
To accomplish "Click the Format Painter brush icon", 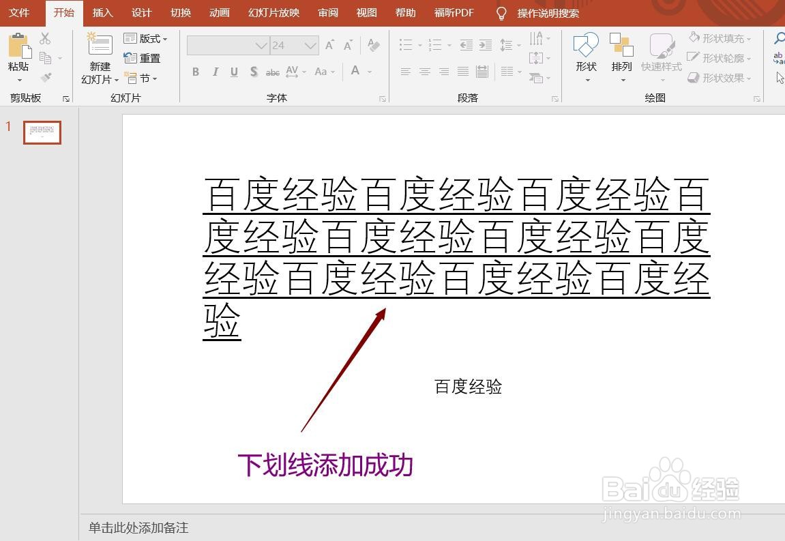I will (x=46, y=77).
